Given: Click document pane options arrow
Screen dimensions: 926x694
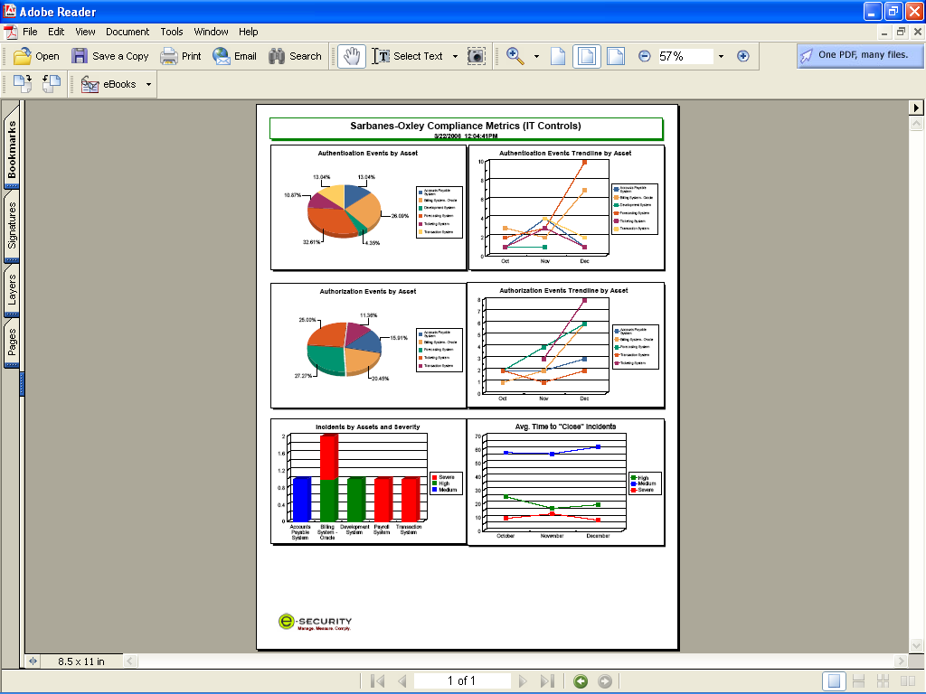Looking at the screenshot, I should [x=915, y=108].
